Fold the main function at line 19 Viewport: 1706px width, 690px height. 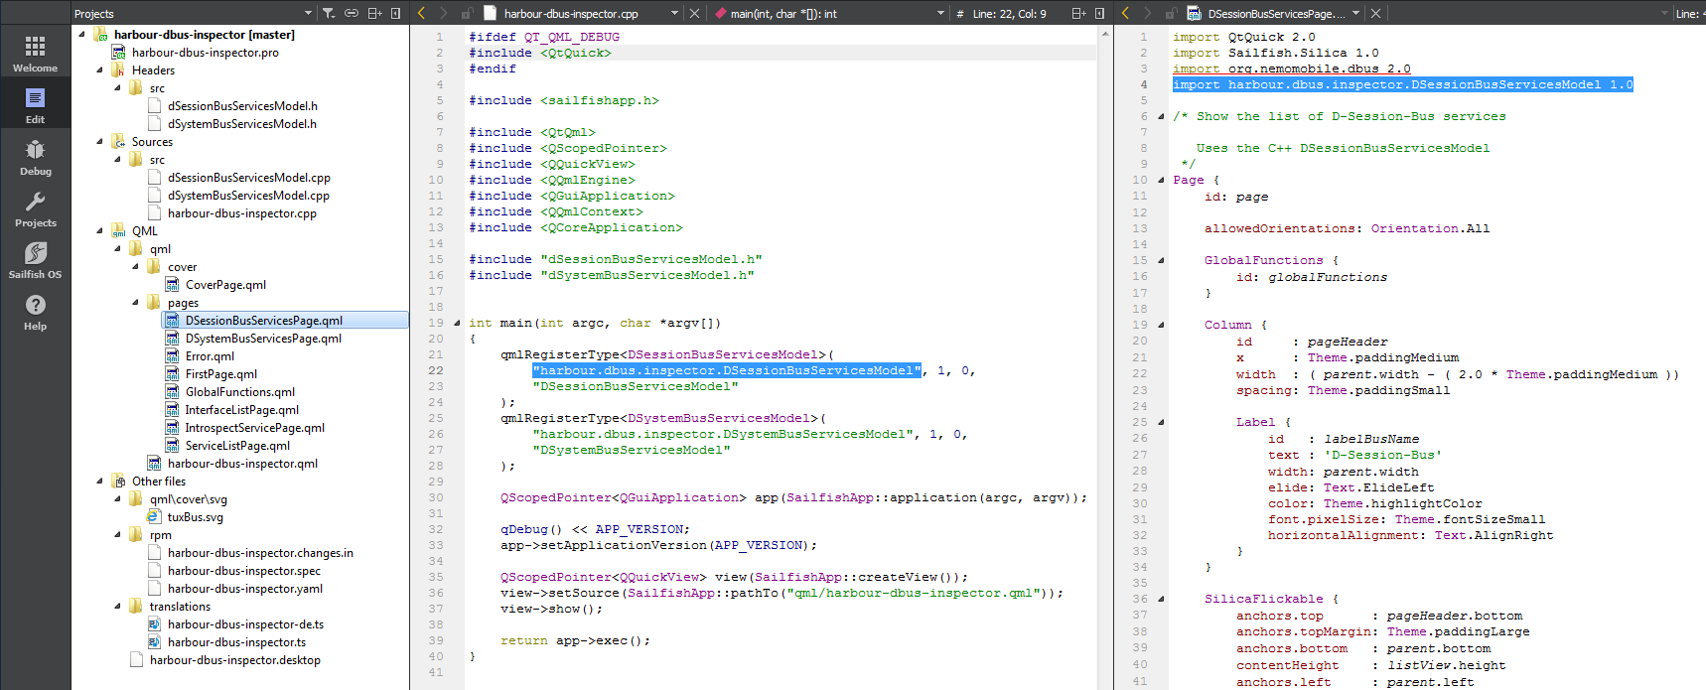click(x=457, y=323)
